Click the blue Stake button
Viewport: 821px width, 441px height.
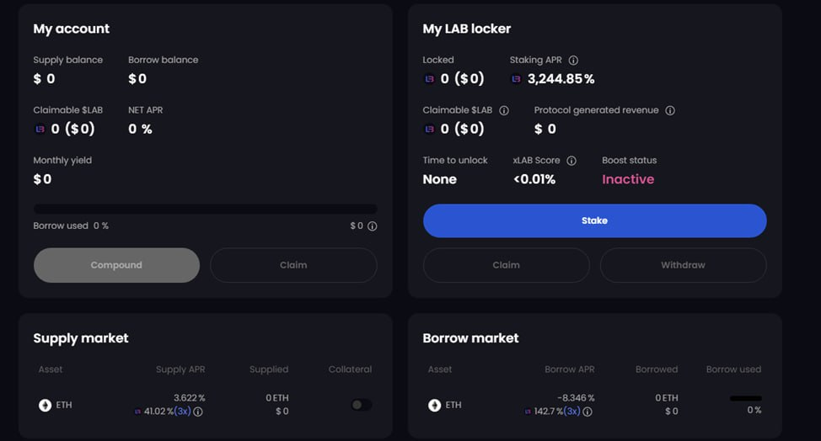click(595, 220)
